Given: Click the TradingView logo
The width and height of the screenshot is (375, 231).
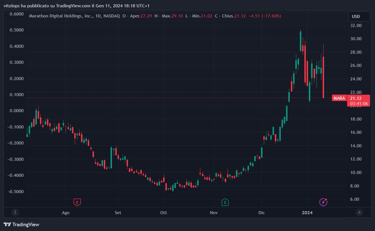Looking at the screenshot, I should pos(21,224).
